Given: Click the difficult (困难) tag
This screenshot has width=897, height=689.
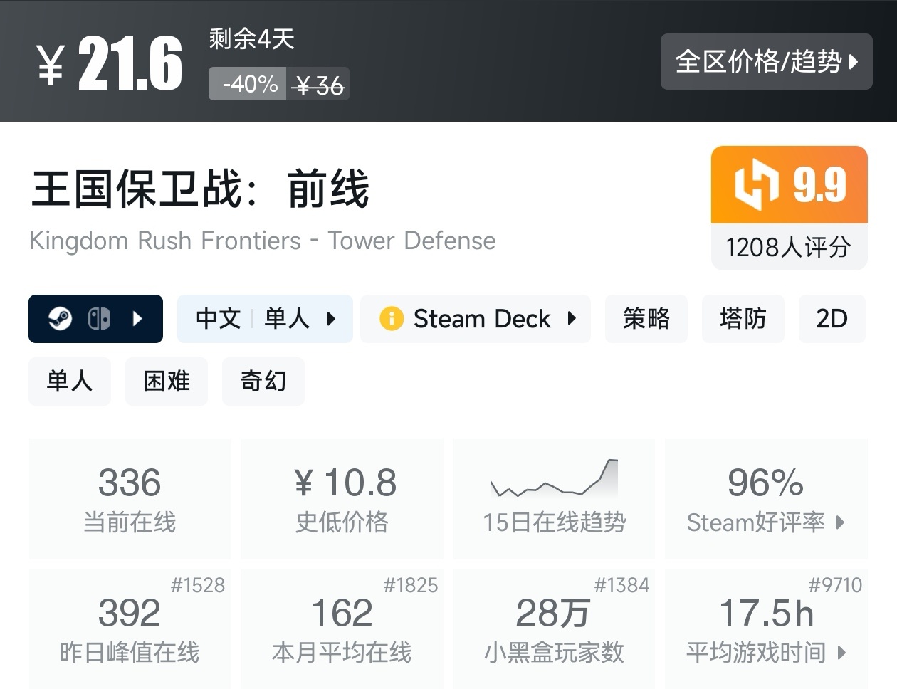Looking at the screenshot, I should coord(166,382).
